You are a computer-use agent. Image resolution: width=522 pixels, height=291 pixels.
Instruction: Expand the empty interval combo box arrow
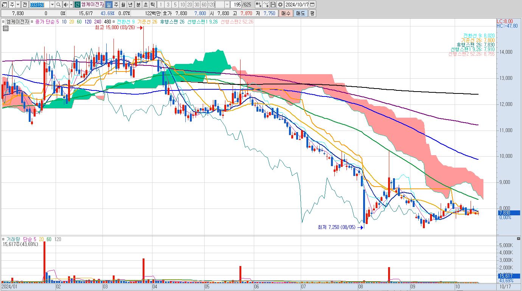click(227, 5)
